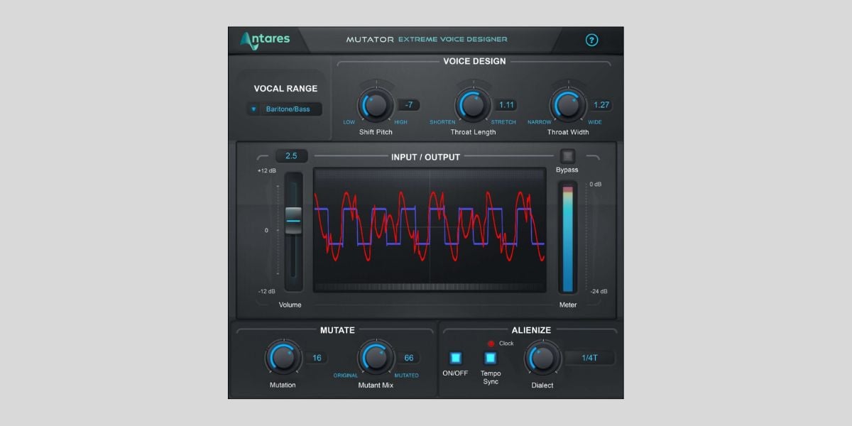Click the VOCAL RANGE heading
Viewport: 852px width, 426px height.
pos(285,89)
